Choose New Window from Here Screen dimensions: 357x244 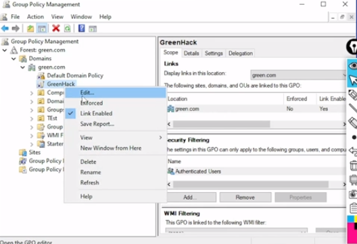116,148
